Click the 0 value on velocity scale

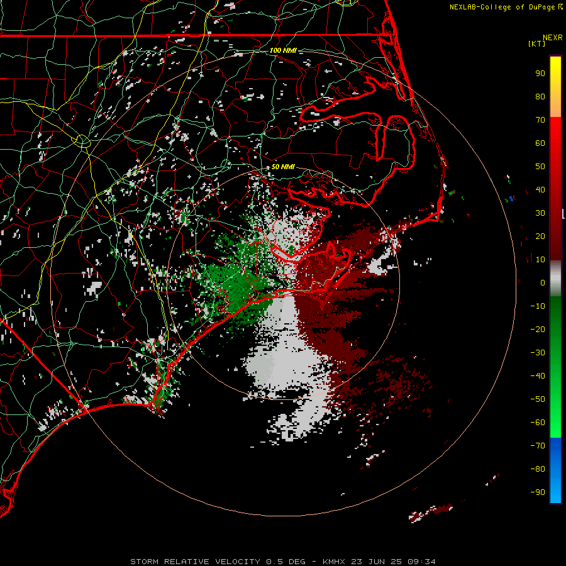pyautogui.click(x=543, y=283)
